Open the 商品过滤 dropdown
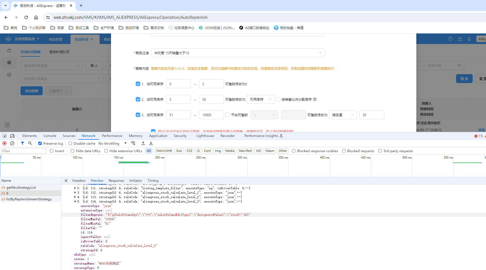This screenshot has width=486, height=270. pos(238,53)
